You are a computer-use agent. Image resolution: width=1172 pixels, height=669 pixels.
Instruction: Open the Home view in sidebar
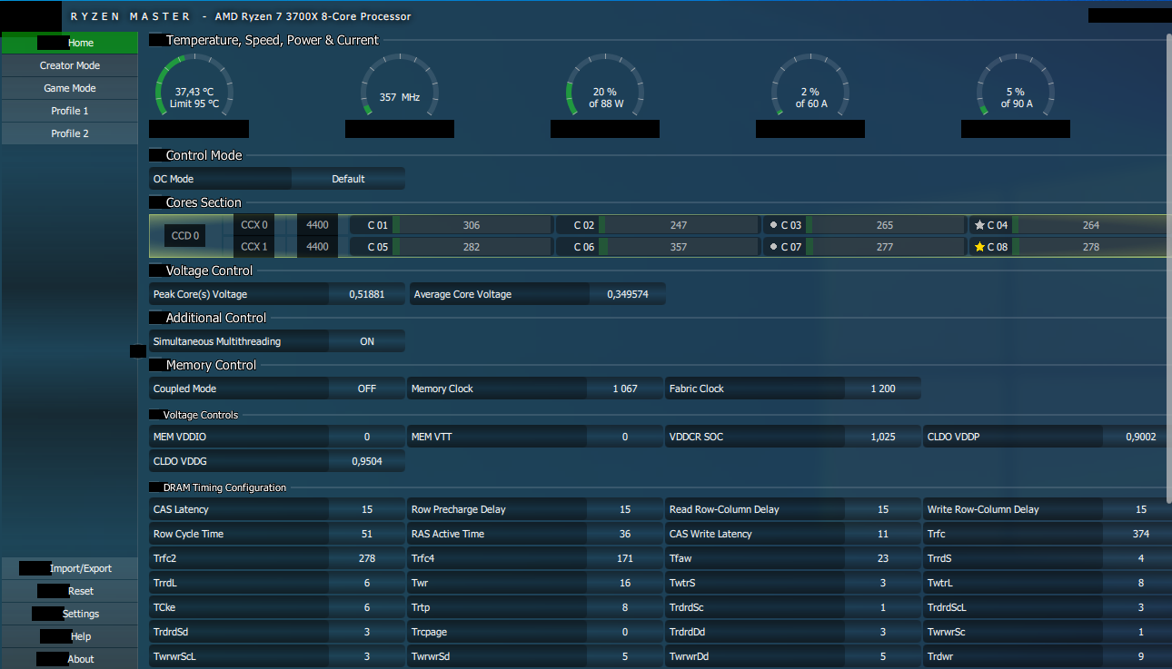pyautogui.click(x=70, y=43)
